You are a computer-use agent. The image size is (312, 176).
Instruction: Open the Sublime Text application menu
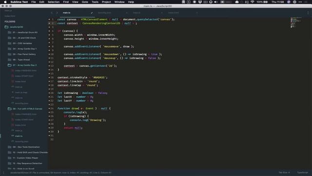click(x=19, y=2)
